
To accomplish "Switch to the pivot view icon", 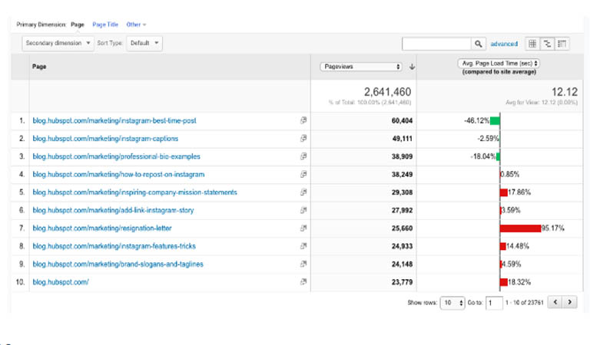I will coord(562,44).
